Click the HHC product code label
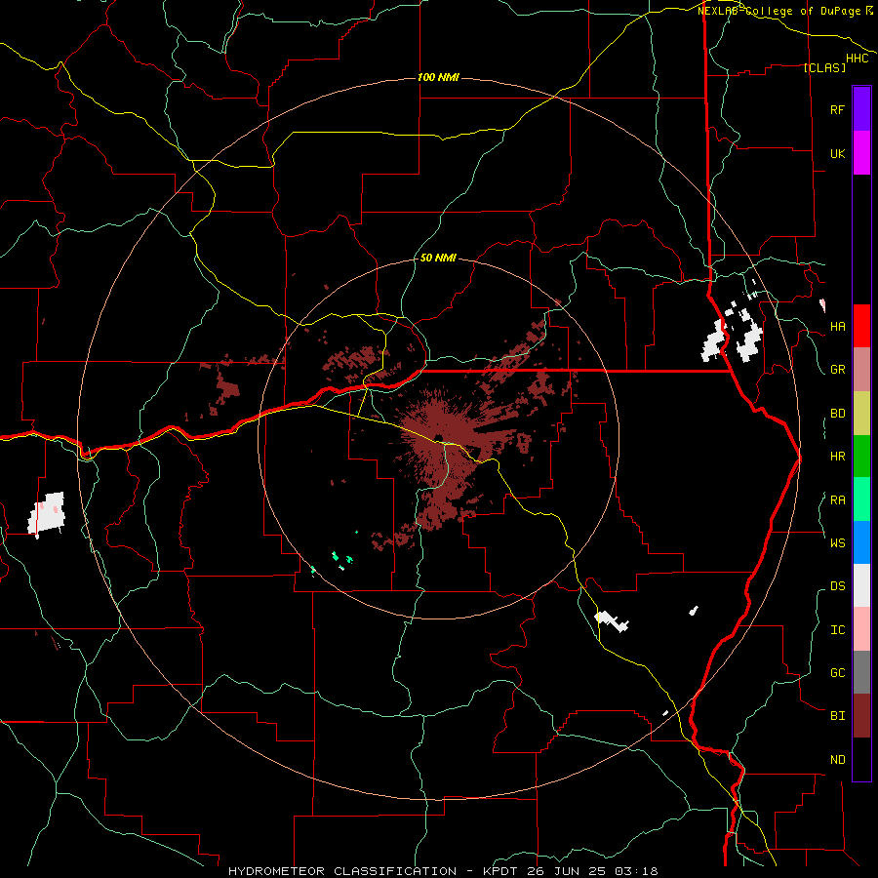This screenshot has height=878, width=878. (x=858, y=59)
